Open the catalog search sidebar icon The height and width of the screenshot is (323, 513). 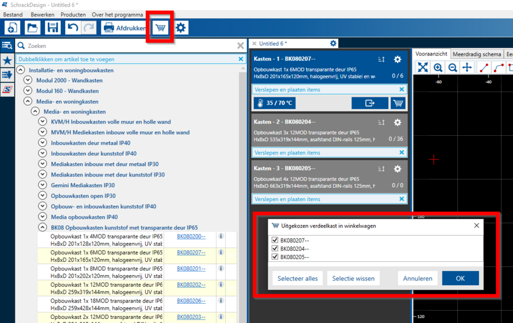(7, 45)
